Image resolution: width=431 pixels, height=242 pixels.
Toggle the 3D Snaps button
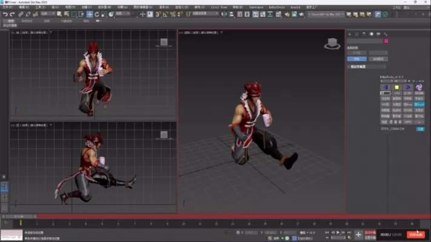point(158,15)
